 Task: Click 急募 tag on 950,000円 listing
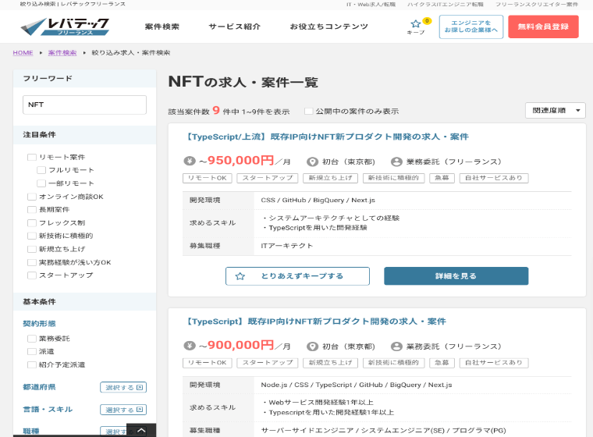pyautogui.click(x=442, y=178)
